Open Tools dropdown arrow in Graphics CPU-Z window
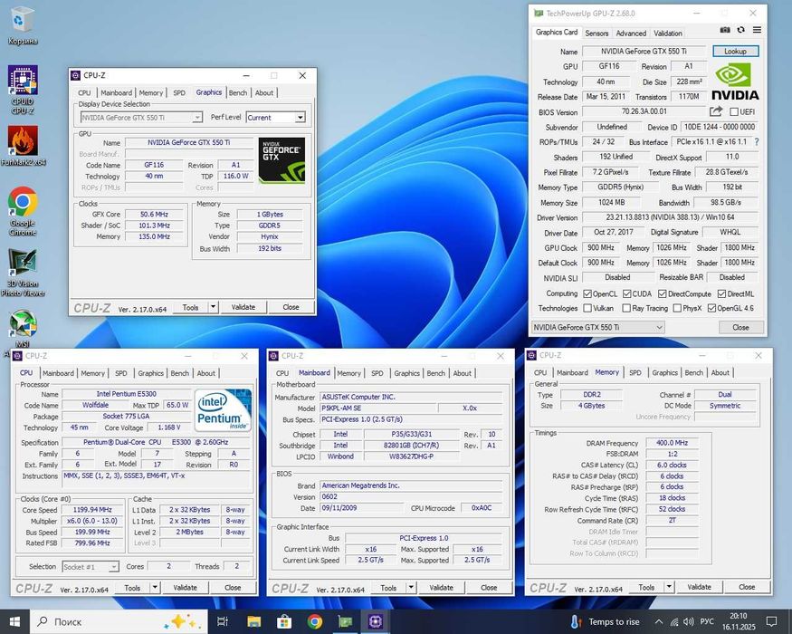The width and height of the screenshot is (792, 634). point(213,307)
